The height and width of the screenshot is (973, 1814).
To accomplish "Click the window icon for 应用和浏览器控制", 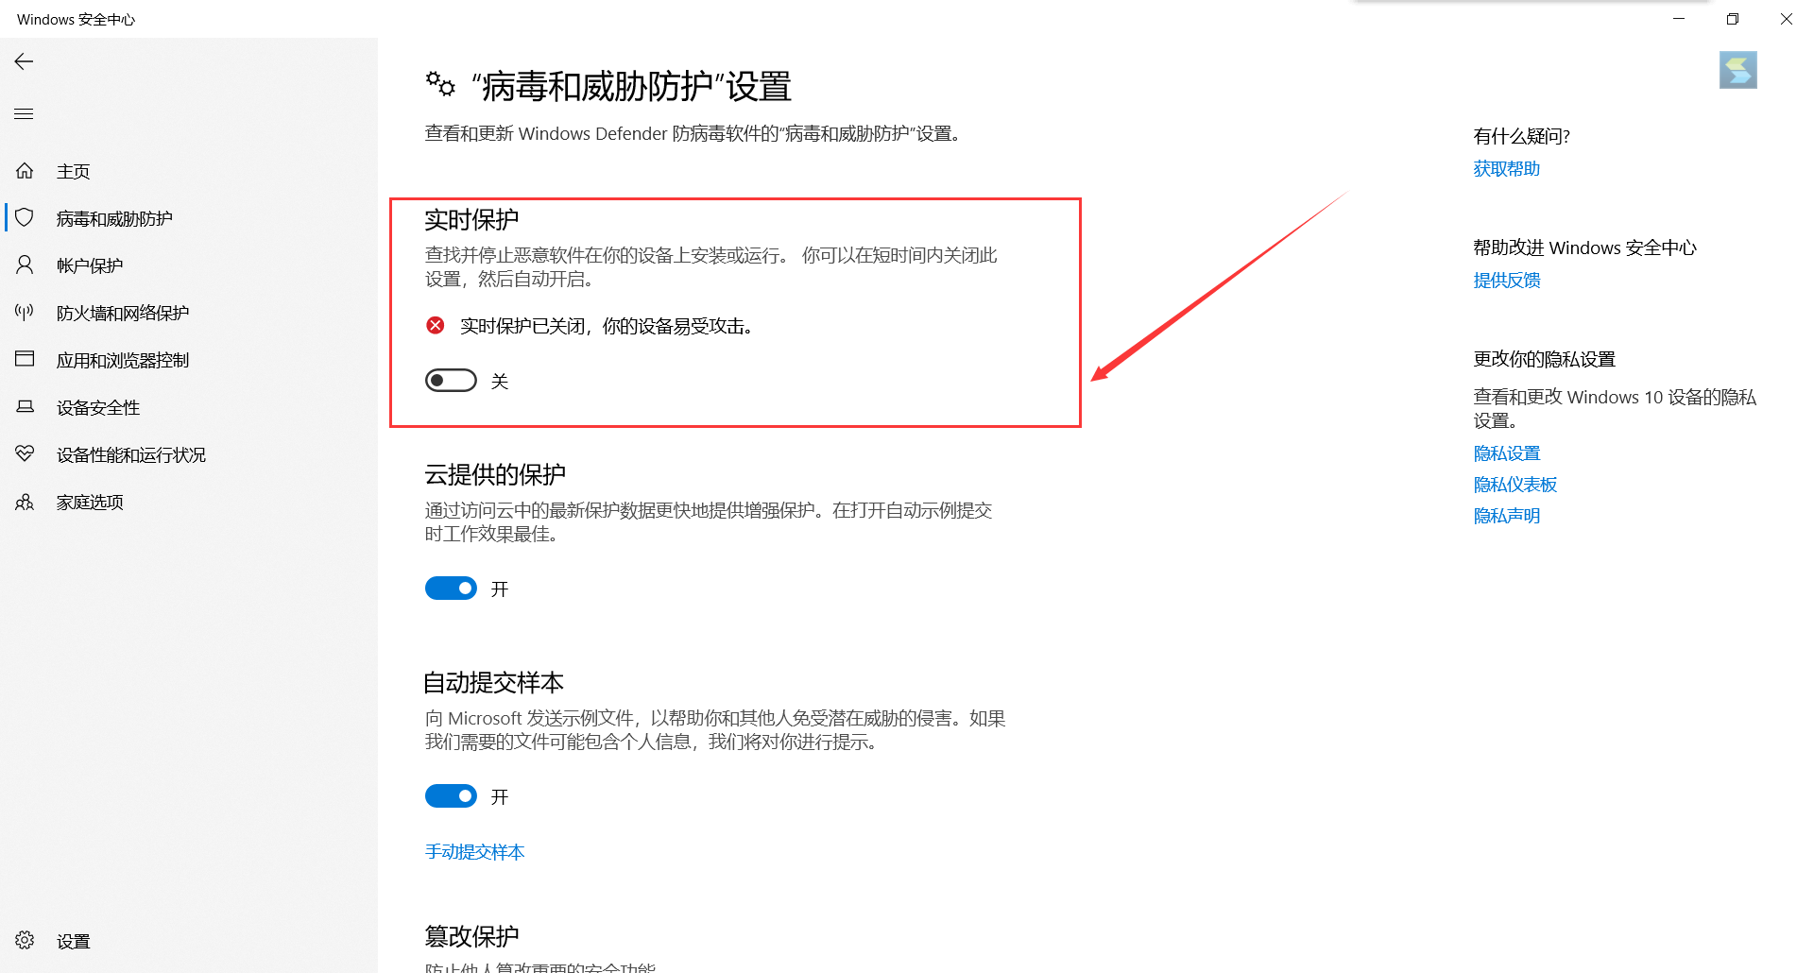I will pyautogui.click(x=25, y=359).
